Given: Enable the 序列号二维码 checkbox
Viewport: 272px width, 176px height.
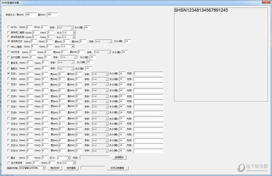Looking at the screenshot, I should 8,32.
